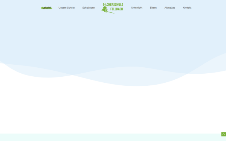The width and height of the screenshot is (226, 141).
Task: Go to the Schulleben page
Action: (x=89, y=8)
